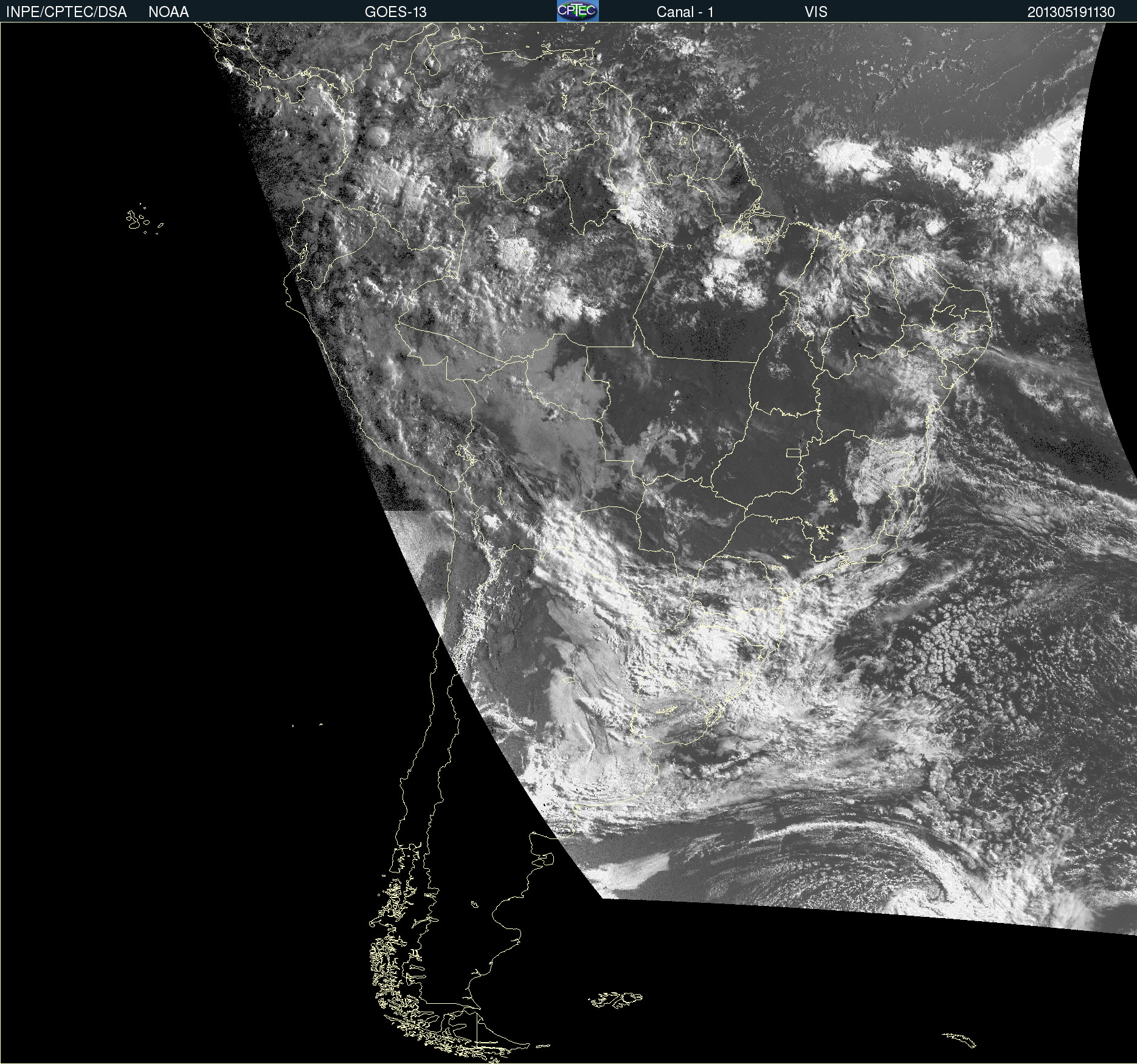This screenshot has width=1137, height=1064.
Task: Click the INPE/CPTEC/DSA header text
Action: [x=66, y=12]
